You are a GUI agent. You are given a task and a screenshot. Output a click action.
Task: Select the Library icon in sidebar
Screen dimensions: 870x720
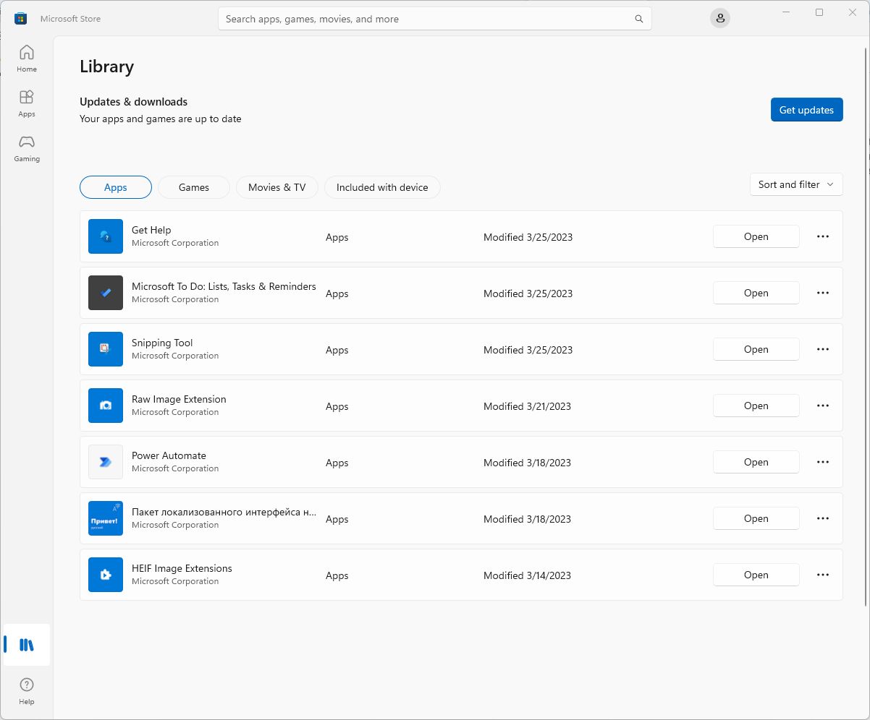pos(27,645)
